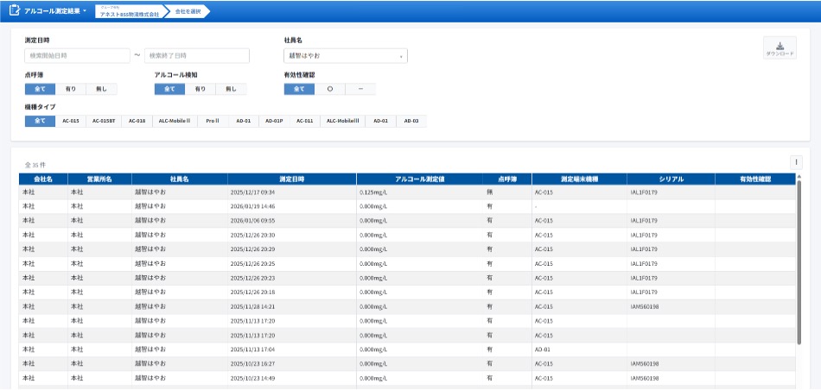Screen dimensions: 821x390
Task: Click the 検索終了日時 end date field
Action: tap(196, 56)
